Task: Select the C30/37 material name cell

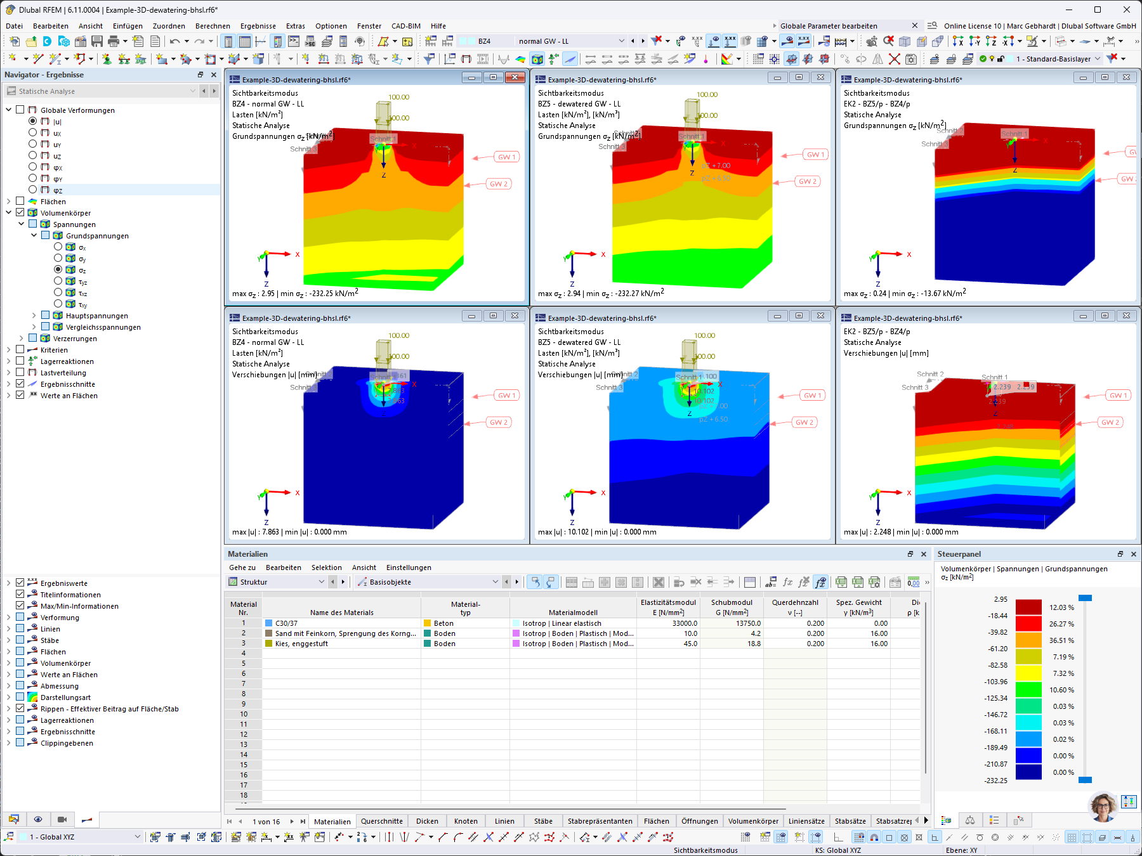Action: click(x=342, y=623)
